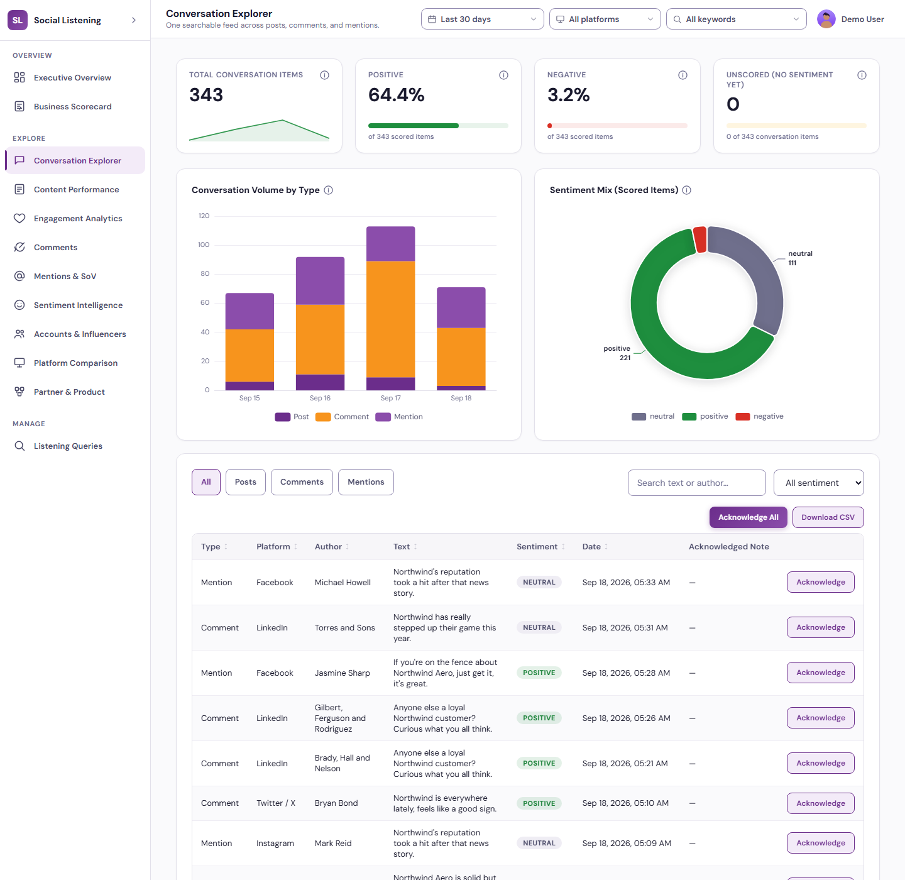Click the Sentiment Mix info icon
The height and width of the screenshot is (880, 905).
[x=687, y=190]
